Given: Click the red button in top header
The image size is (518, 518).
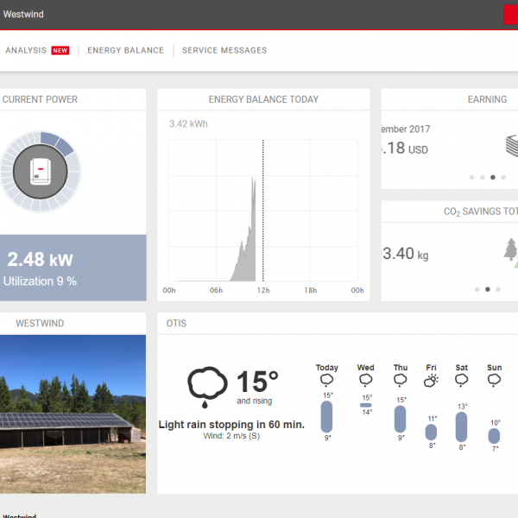Looking at the screenshot, I should (x=511, y=15).
